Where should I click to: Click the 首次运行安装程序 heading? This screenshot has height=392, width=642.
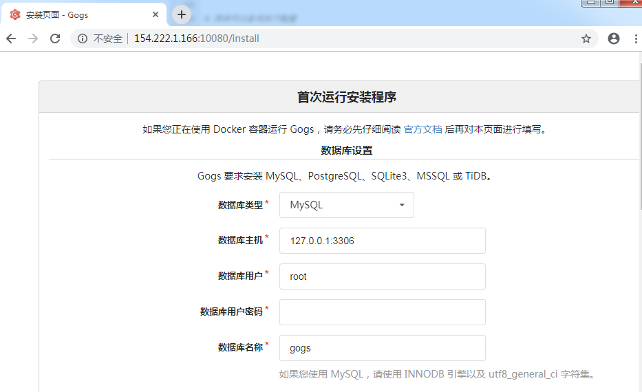[x=346, y=97]
